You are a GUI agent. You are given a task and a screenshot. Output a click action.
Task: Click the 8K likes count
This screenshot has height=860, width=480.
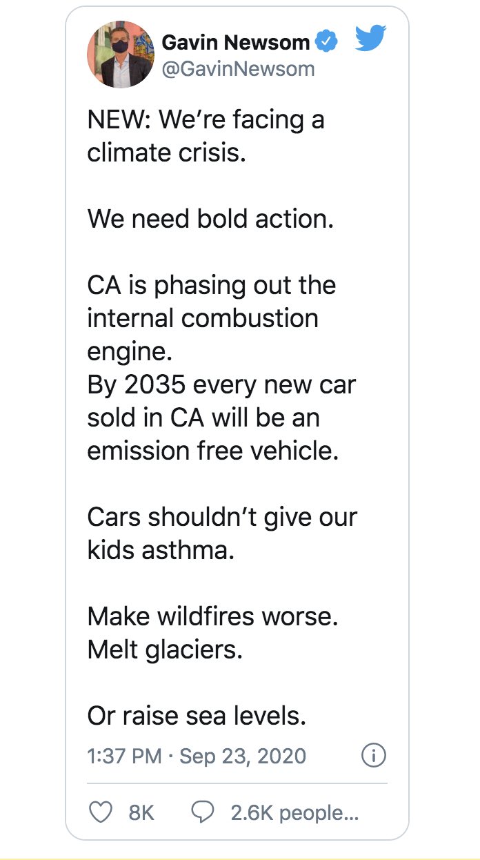click(x=141, y=812)
